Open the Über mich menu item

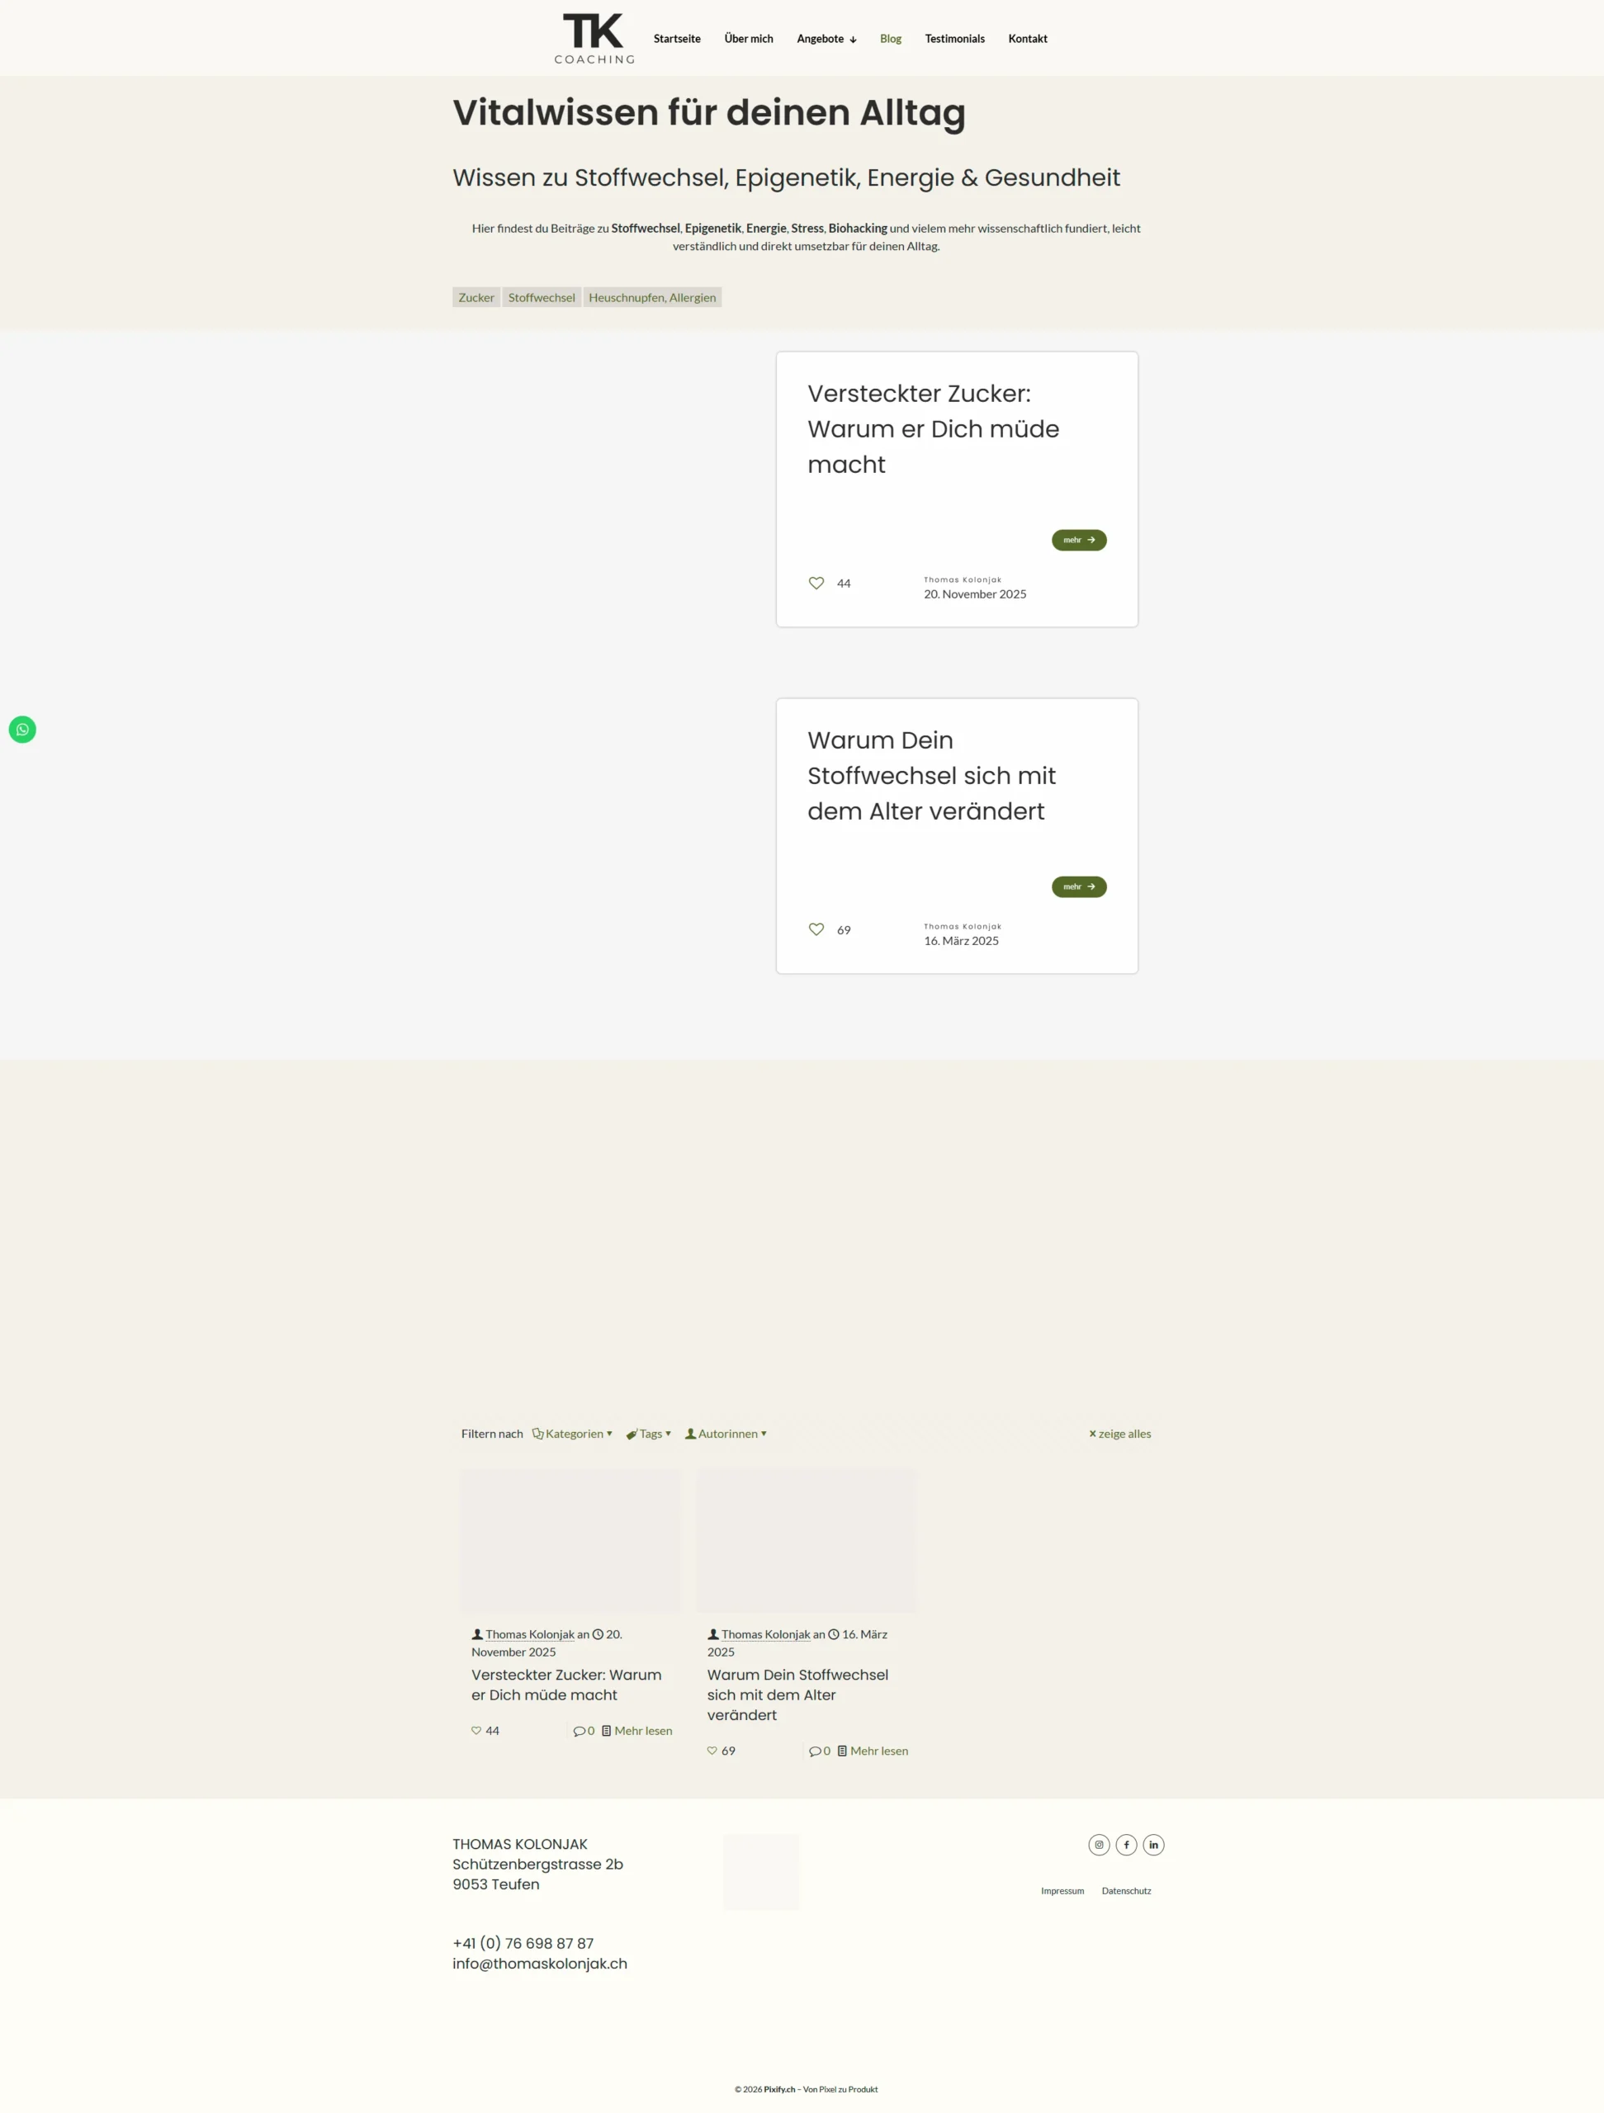tap(748, 39)
